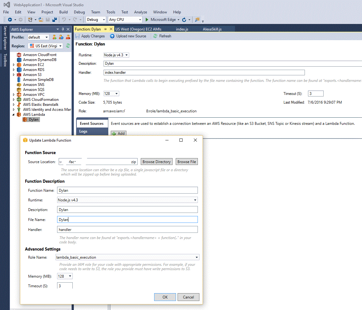The width and height of the screenshot is (362, 310).
Task: Click the Update Lambda Function dialog box icon
Action: pos(25,140)
